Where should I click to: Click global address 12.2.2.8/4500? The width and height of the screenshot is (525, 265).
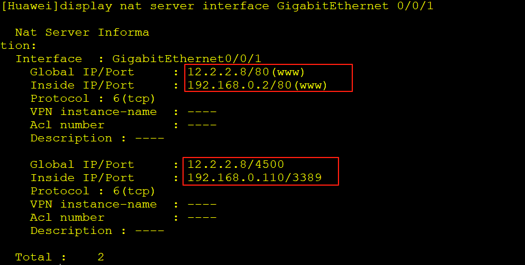click(x=235, y=164)
